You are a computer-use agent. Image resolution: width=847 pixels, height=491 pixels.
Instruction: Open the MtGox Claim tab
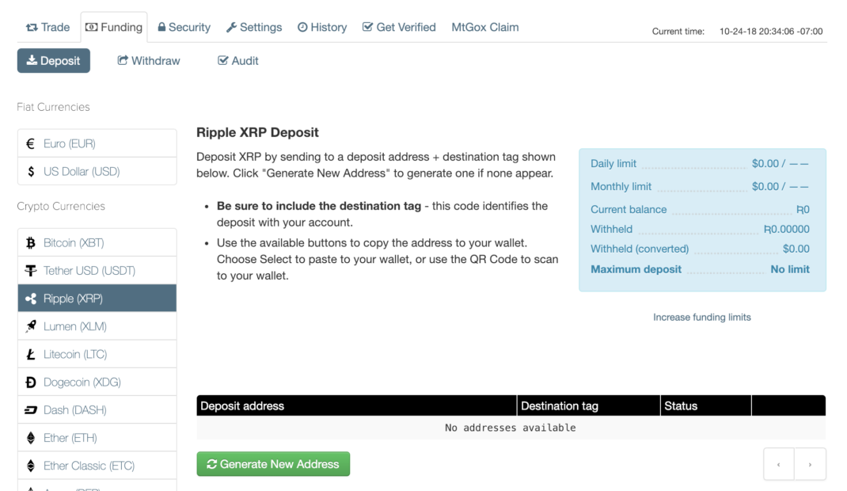tap(485, 27)
